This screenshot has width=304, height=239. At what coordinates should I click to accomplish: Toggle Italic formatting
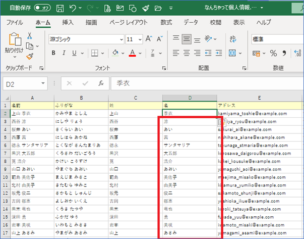coord(65,53)
